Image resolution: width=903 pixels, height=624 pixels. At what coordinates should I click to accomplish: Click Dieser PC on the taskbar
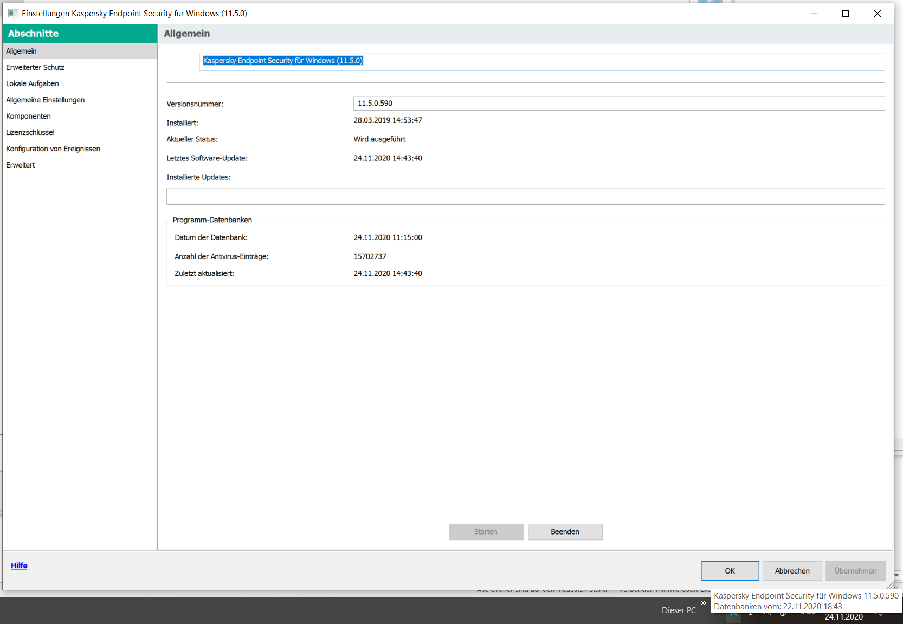679,610
